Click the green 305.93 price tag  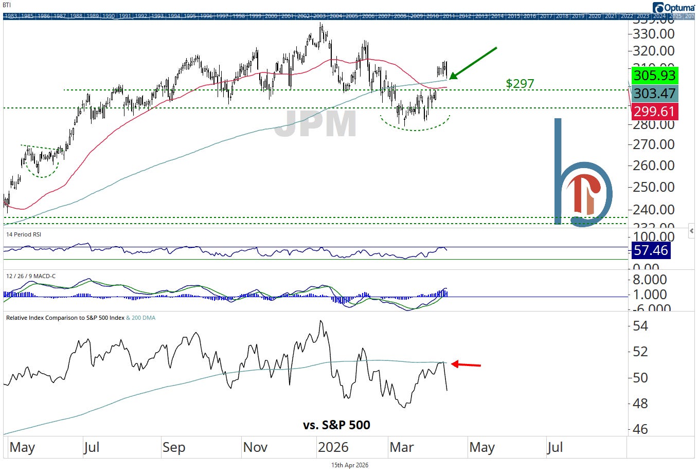click(654, 76)
